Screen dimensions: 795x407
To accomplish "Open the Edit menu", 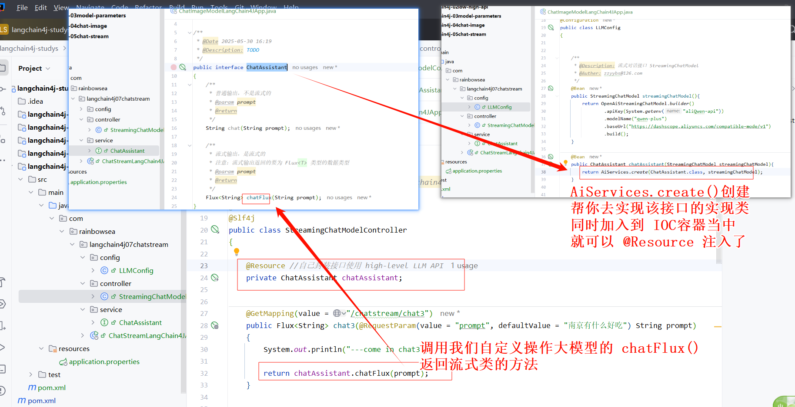I will [x=41, y=7].
